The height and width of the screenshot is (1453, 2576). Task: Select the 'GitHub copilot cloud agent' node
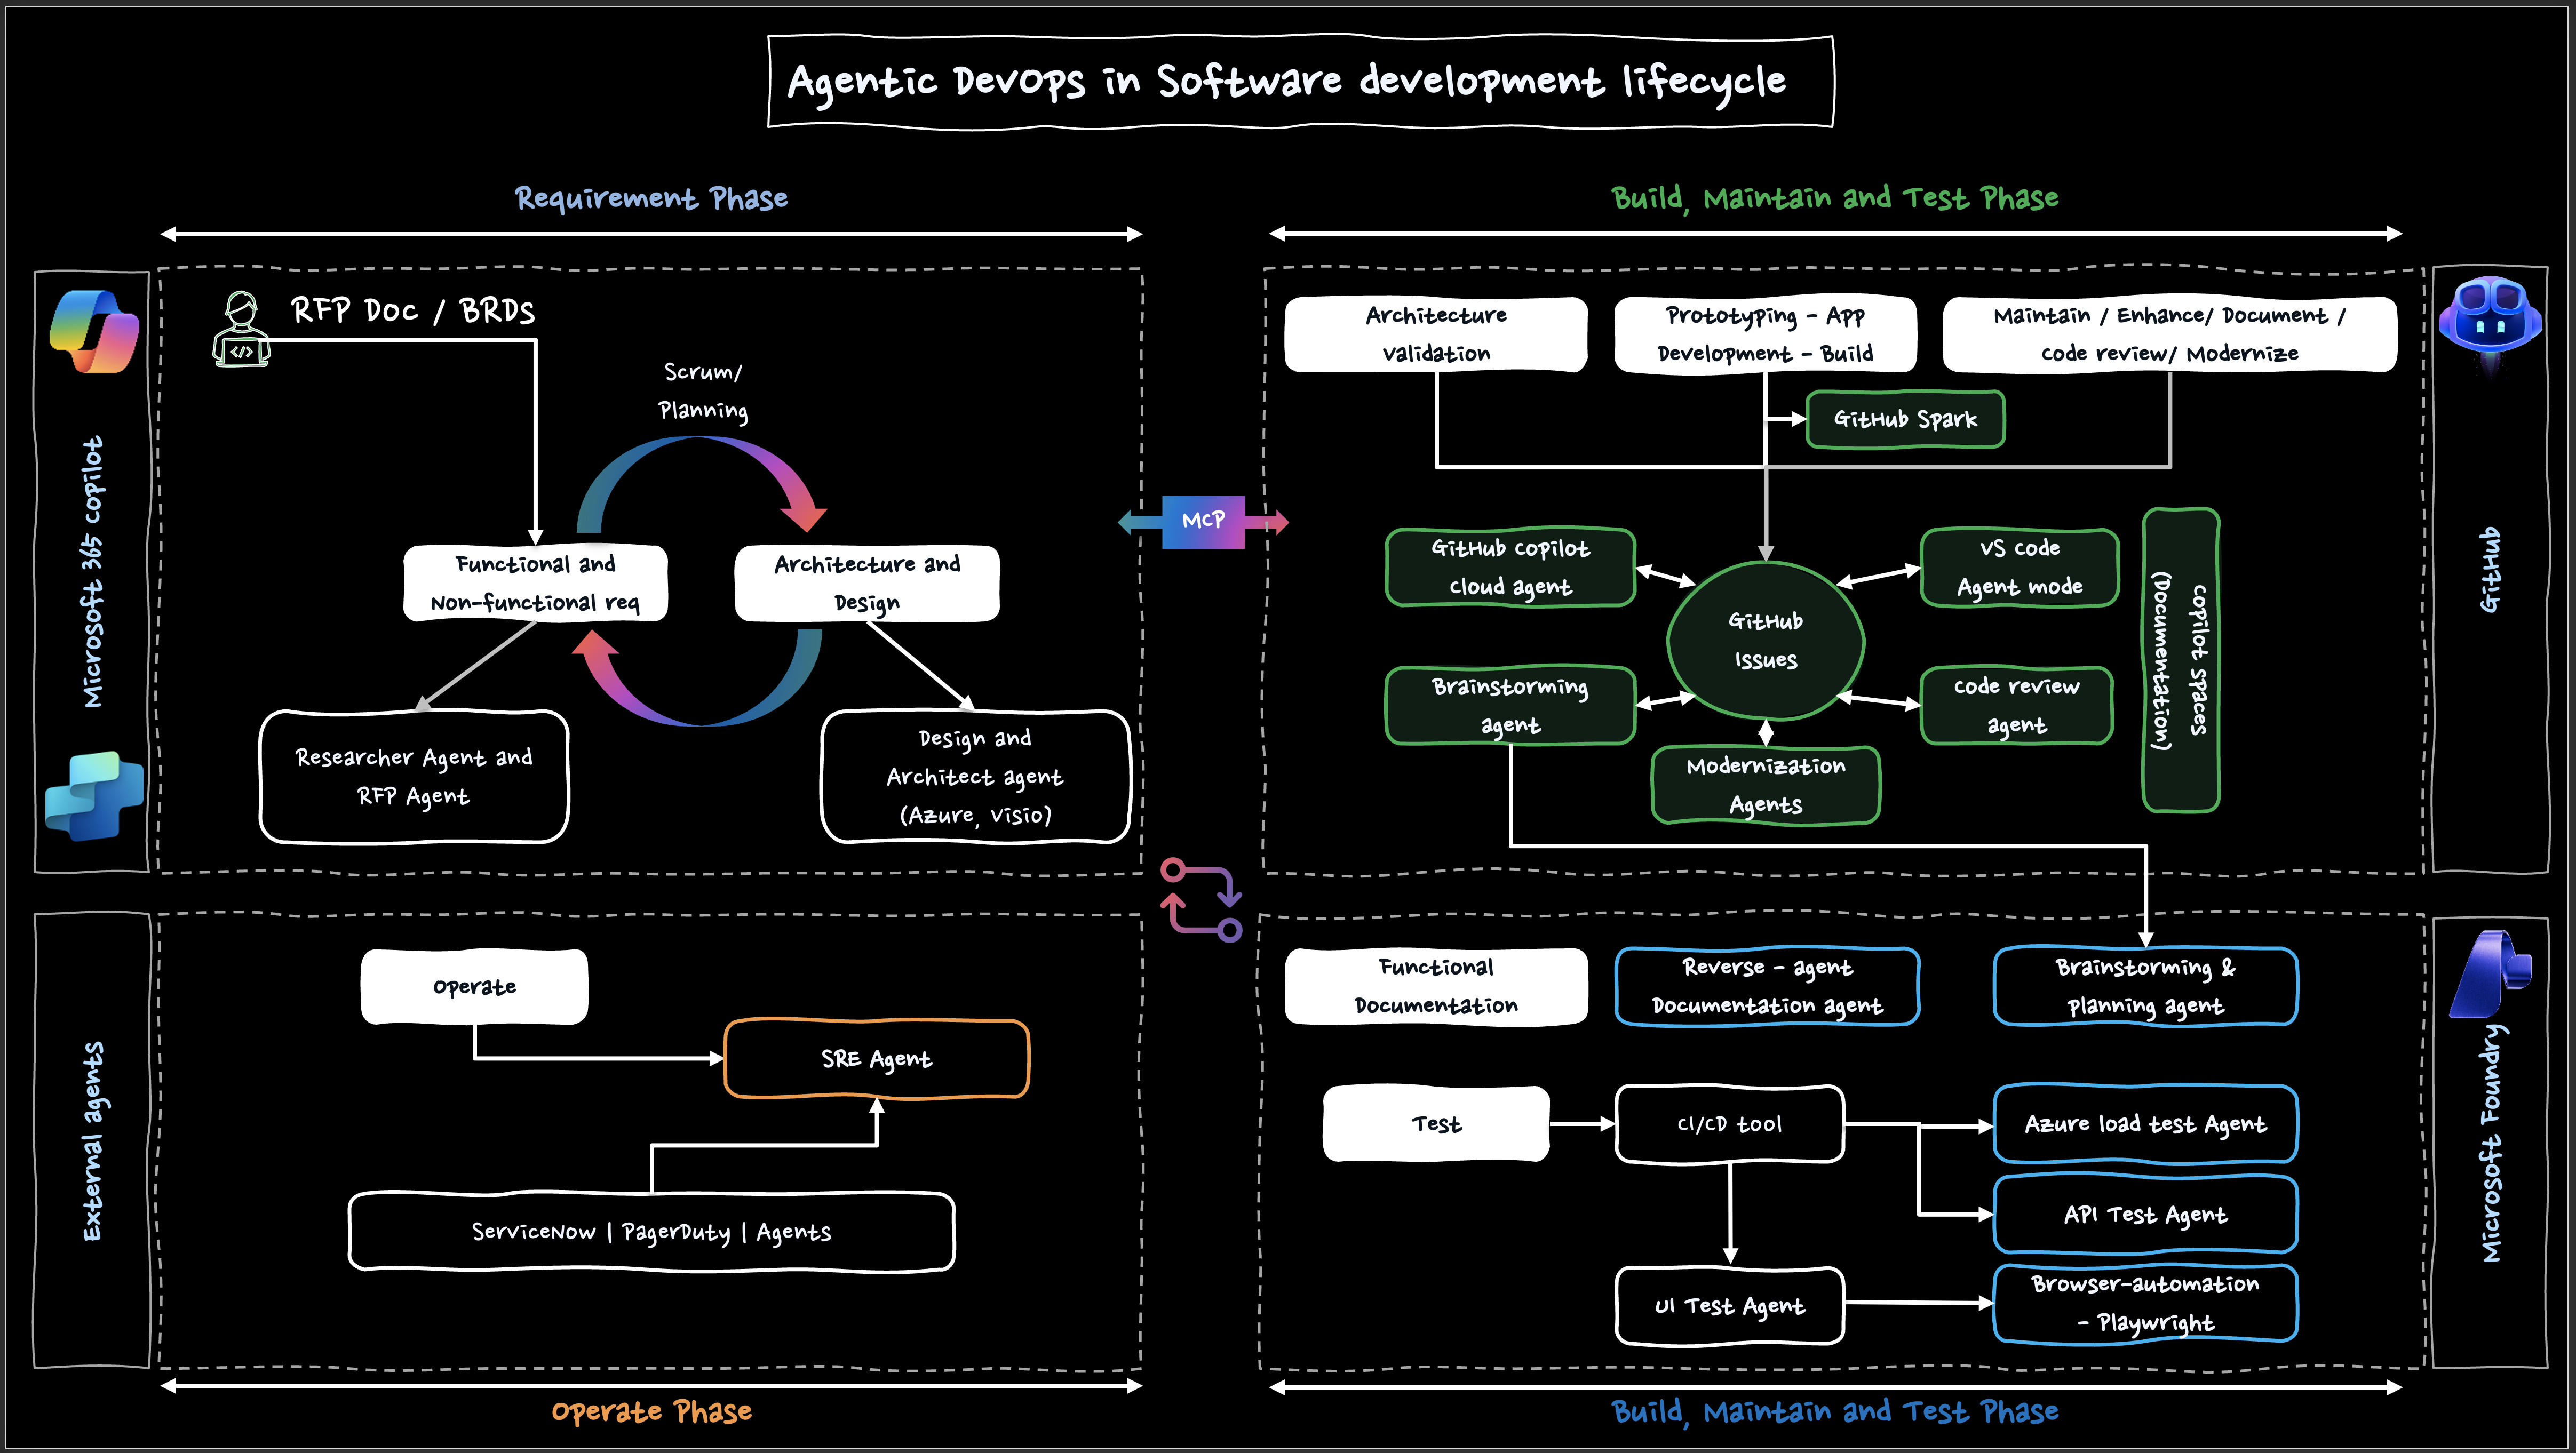[1510, 567]
